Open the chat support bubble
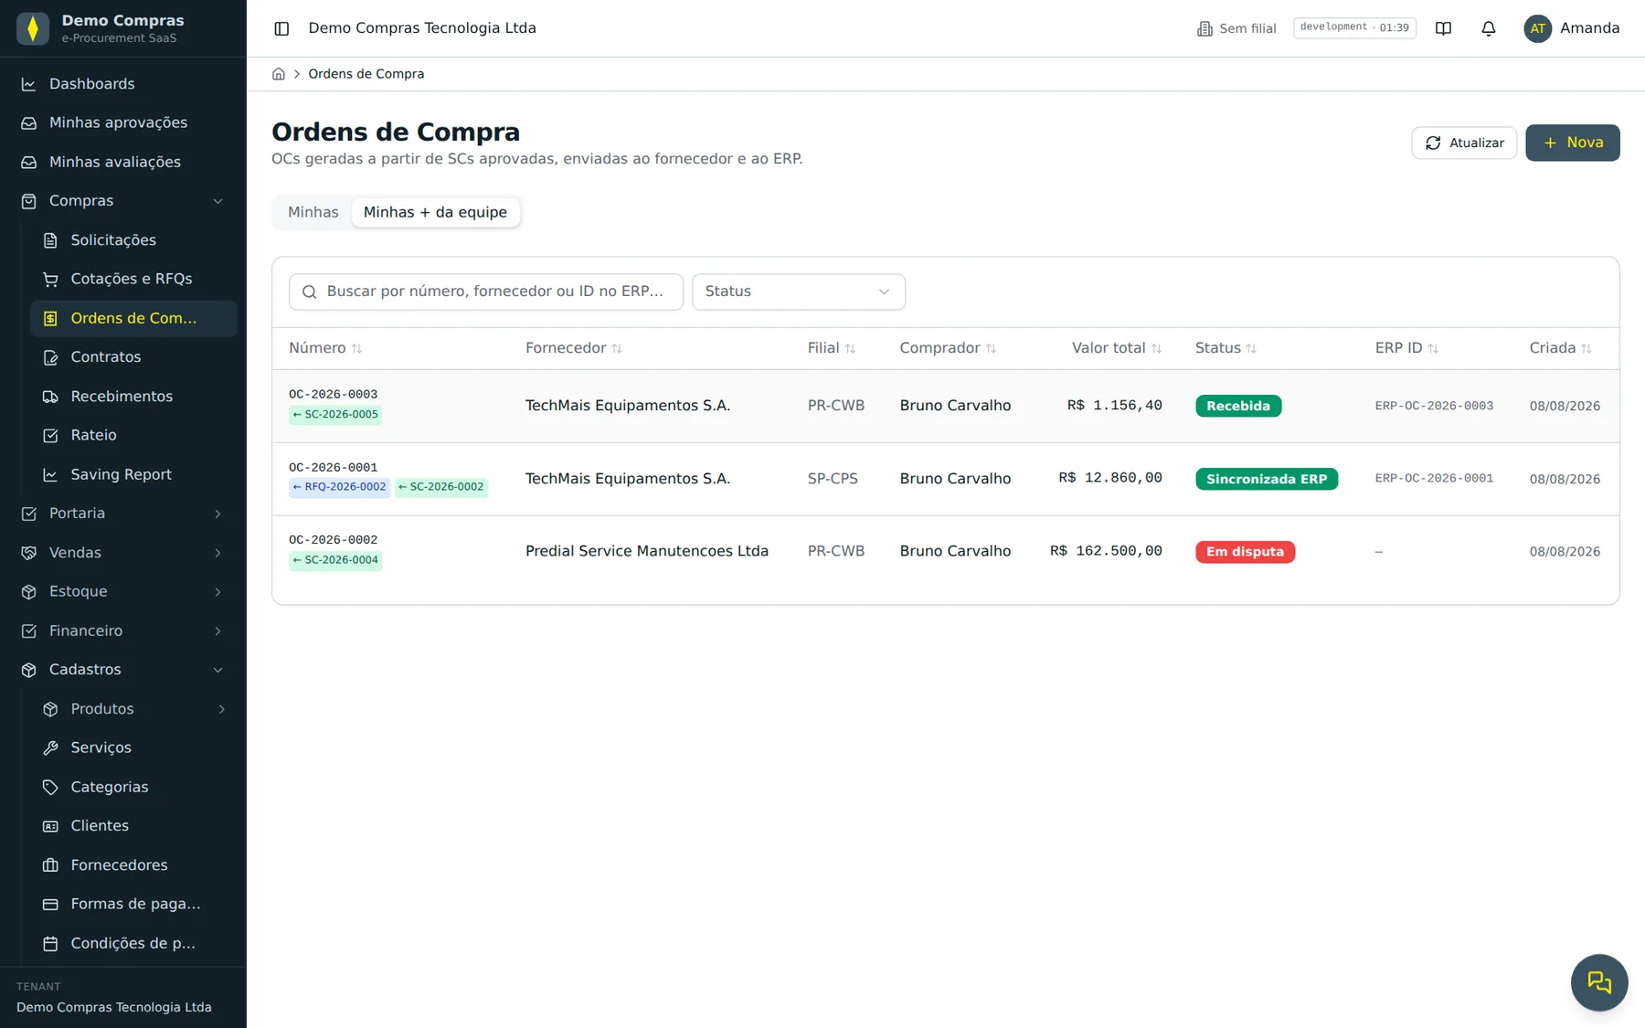 pyautogui.click(x=1598, y=982)
